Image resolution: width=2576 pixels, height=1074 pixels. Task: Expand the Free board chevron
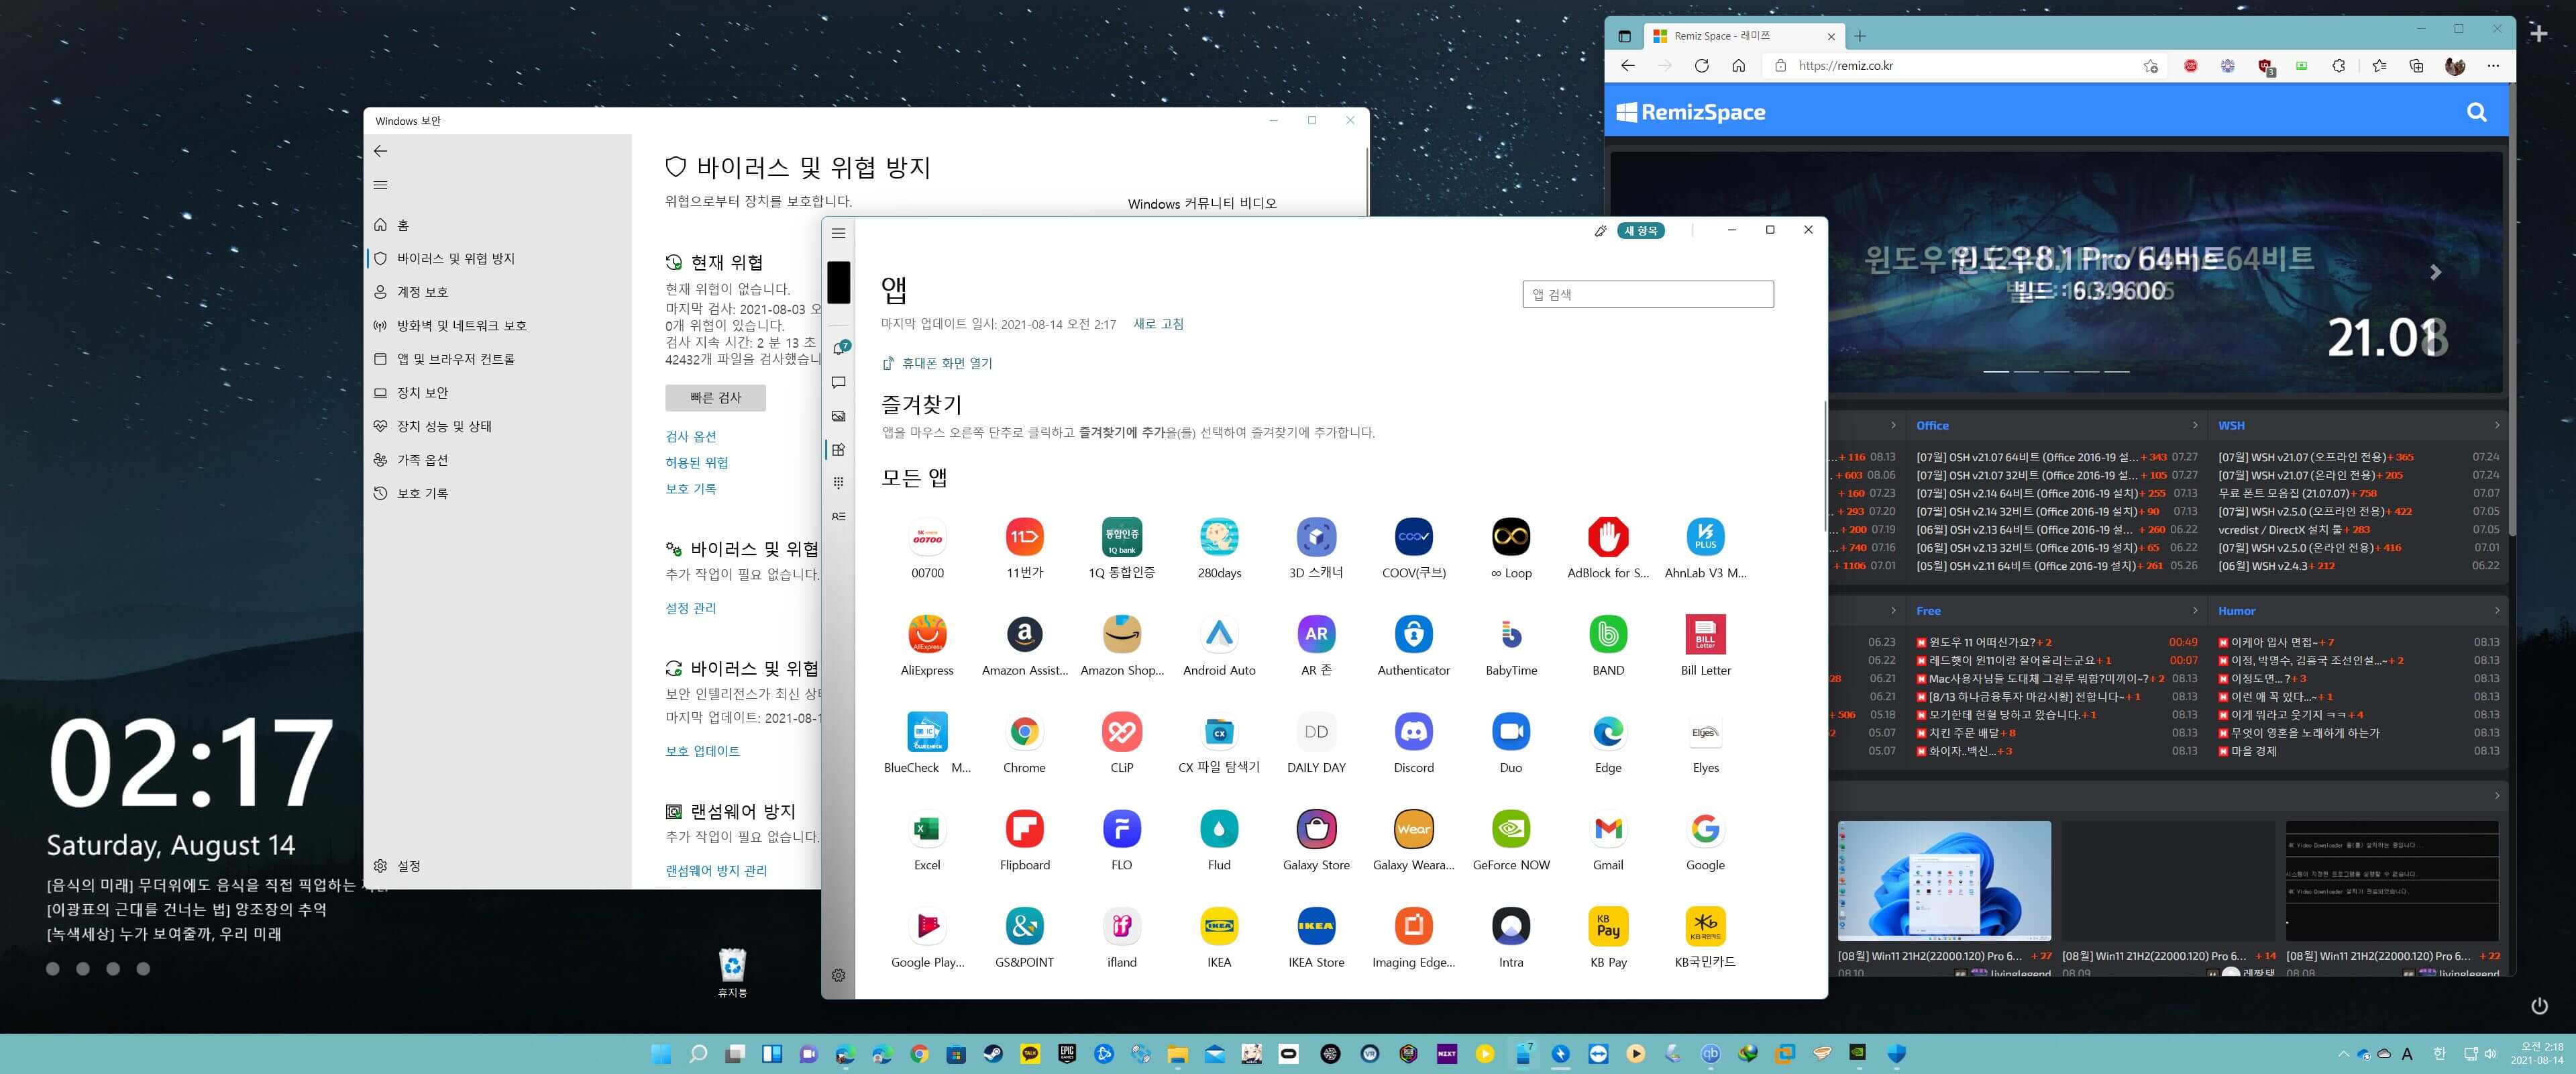click(x=2195, y=611)
